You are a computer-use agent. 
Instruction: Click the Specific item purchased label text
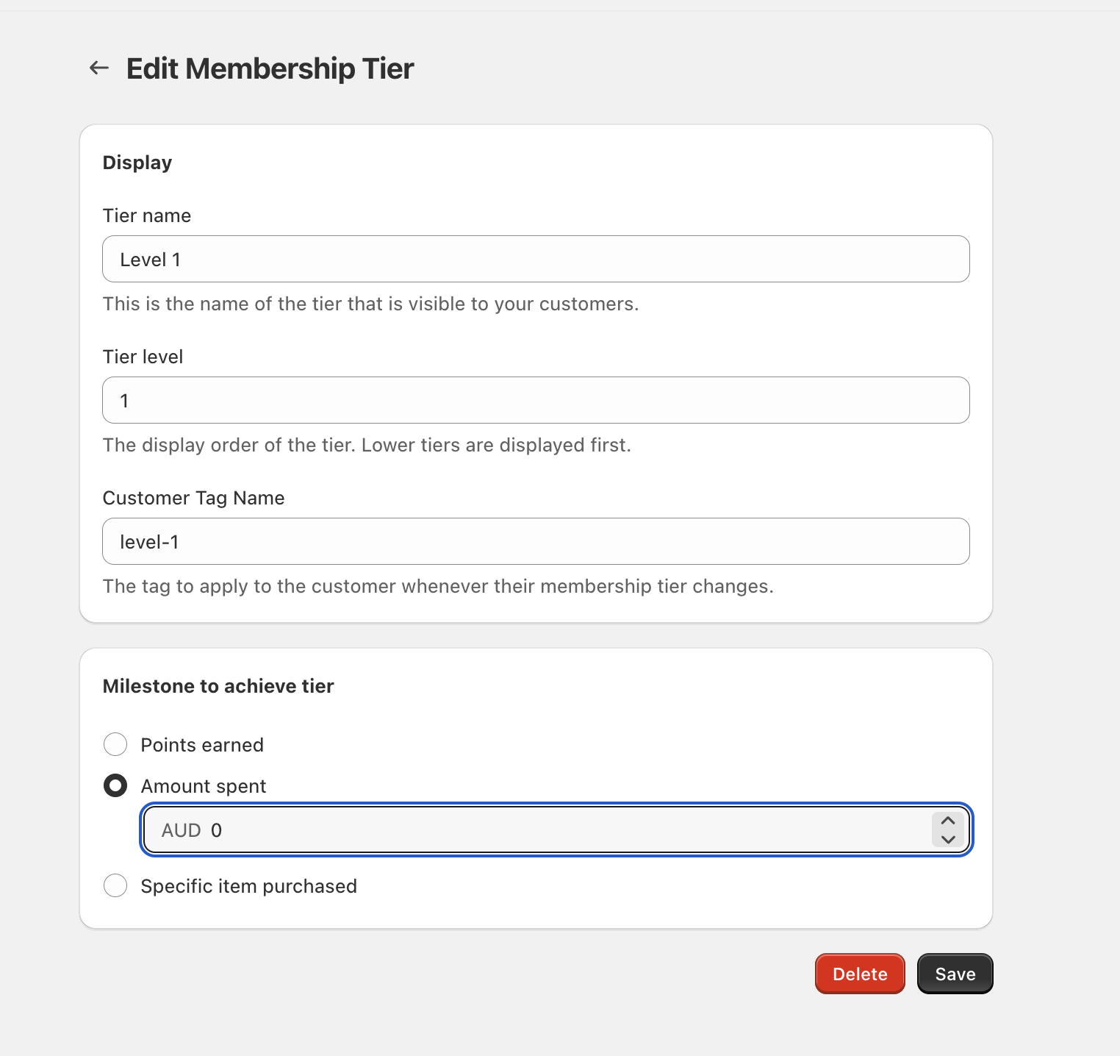[248, 885]
